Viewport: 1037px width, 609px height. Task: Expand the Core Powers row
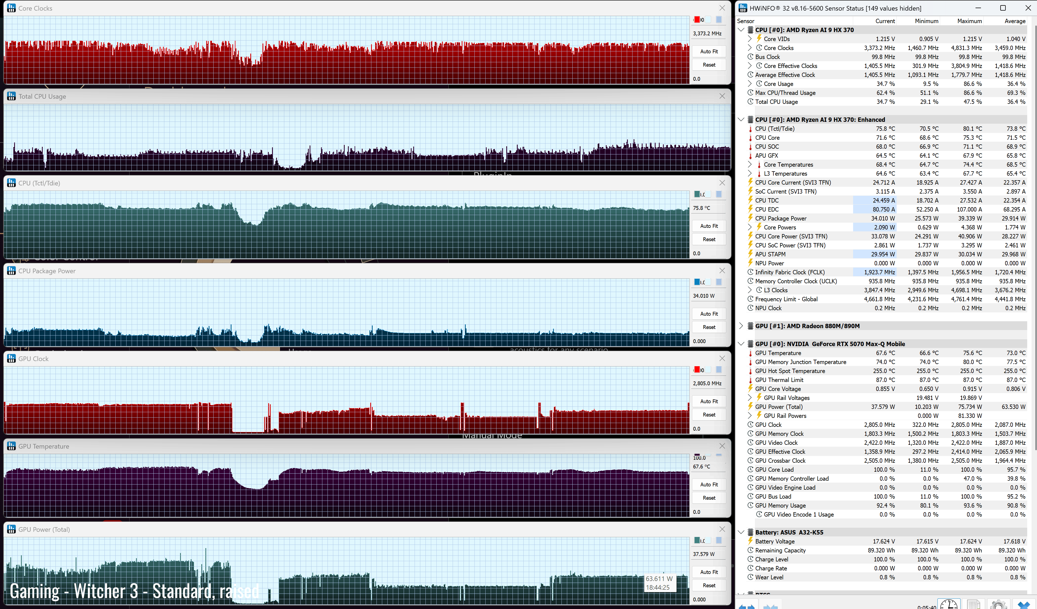(x=750, y=227)
